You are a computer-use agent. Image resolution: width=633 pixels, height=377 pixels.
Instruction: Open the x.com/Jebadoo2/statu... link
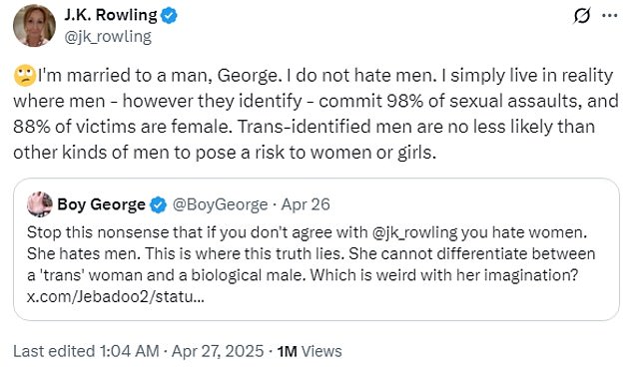coord(116,297)
